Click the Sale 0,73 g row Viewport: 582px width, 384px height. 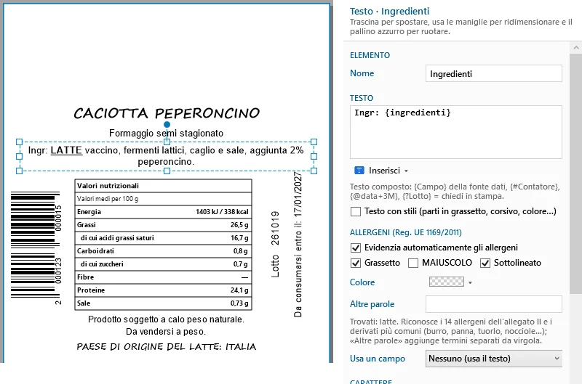click(x=163, y=303)
